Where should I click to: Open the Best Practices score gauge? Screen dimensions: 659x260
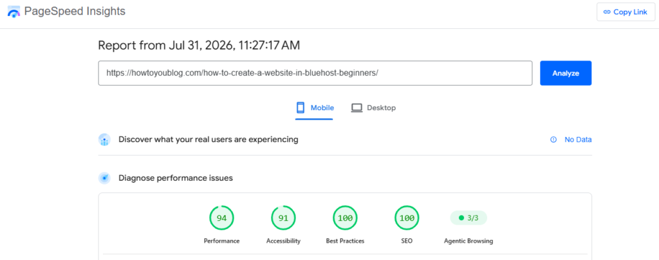[345, 218]
